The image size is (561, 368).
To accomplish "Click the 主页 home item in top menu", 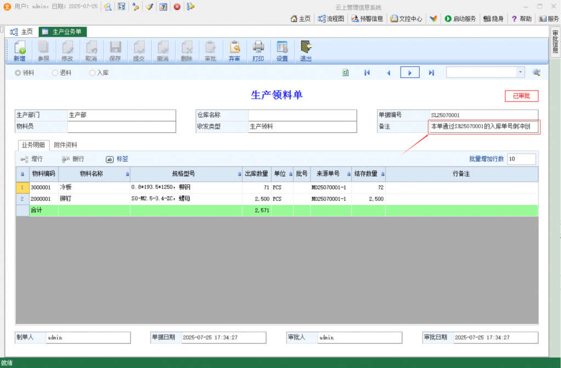I will [x=301, y=19].
